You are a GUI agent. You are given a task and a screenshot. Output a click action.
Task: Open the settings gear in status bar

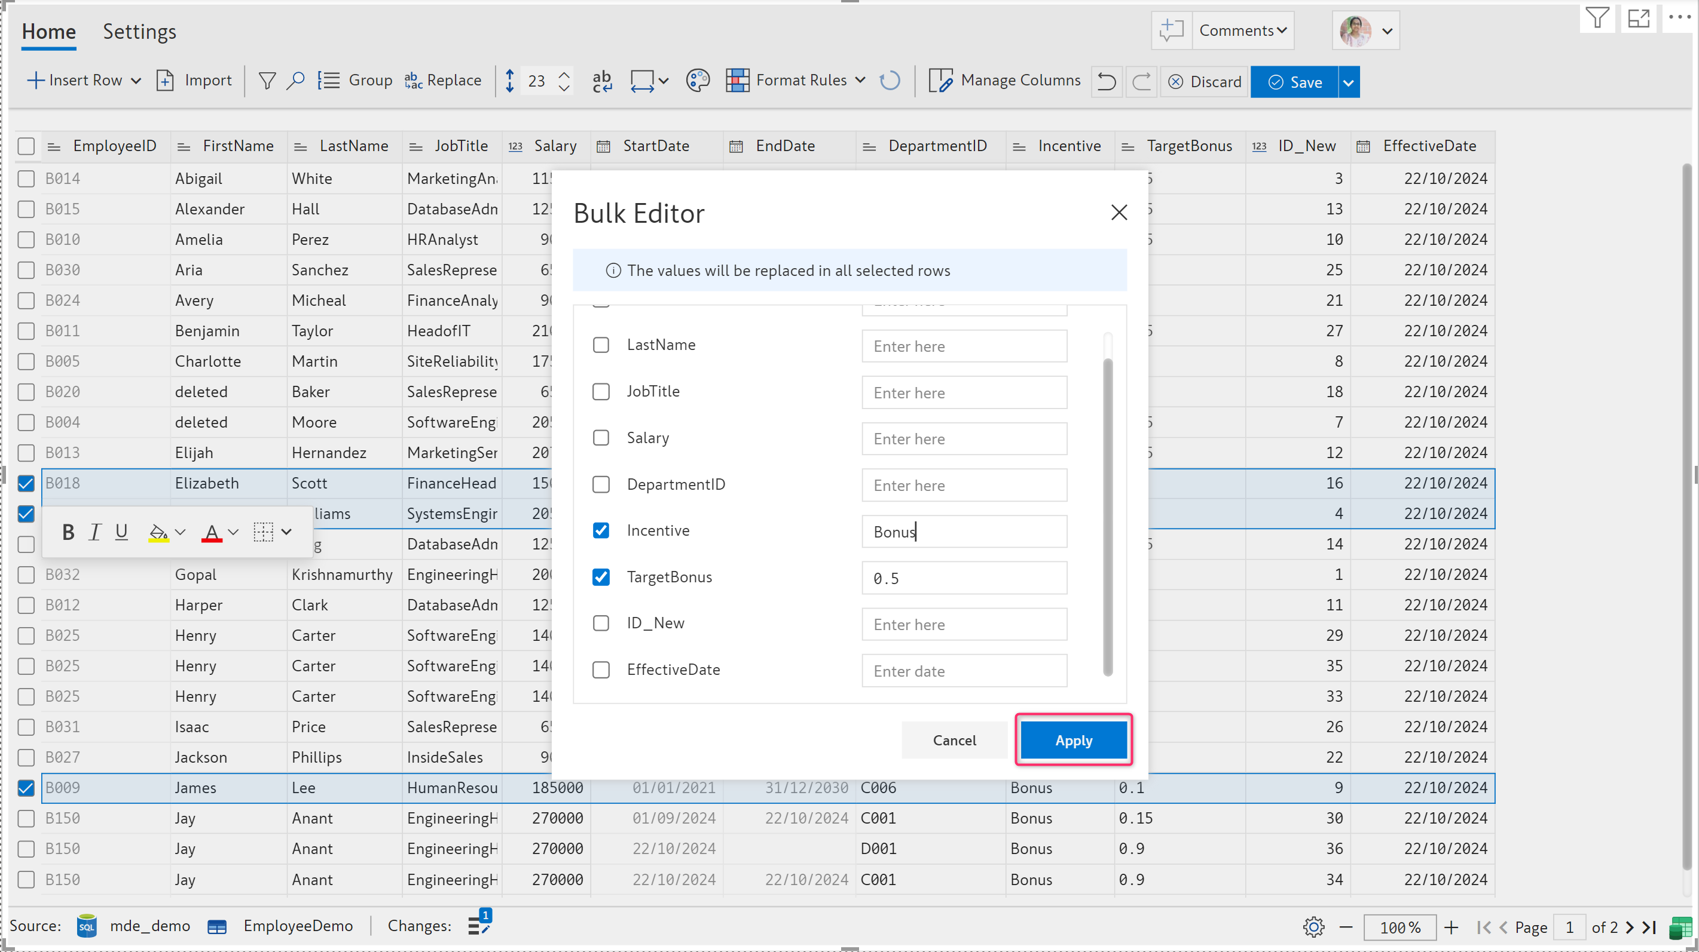point(1313,926)
